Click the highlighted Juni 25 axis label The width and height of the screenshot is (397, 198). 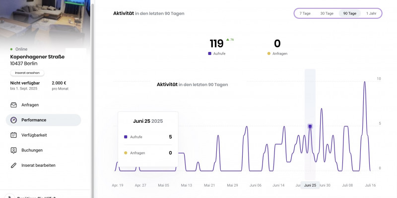click(x=310, y=185)
